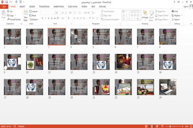Click the Paste clipboard icon
The image size is (193, 128).
pyautogui.click(x=4, y=13)
